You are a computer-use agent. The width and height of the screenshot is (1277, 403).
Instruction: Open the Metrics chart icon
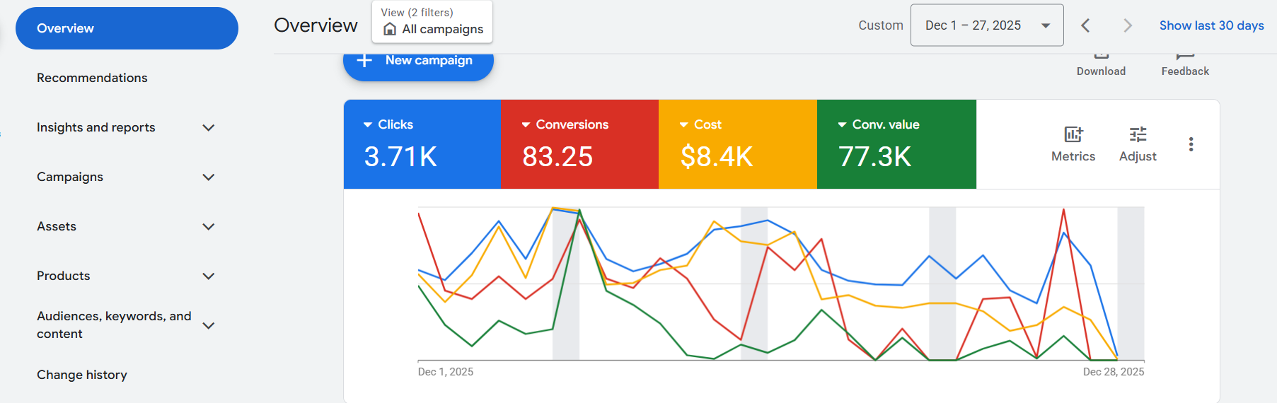point(1073,134)
